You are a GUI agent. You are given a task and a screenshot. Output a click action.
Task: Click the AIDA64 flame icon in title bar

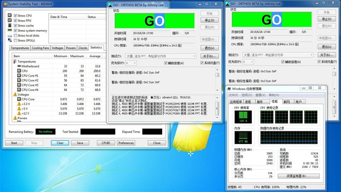5,4
